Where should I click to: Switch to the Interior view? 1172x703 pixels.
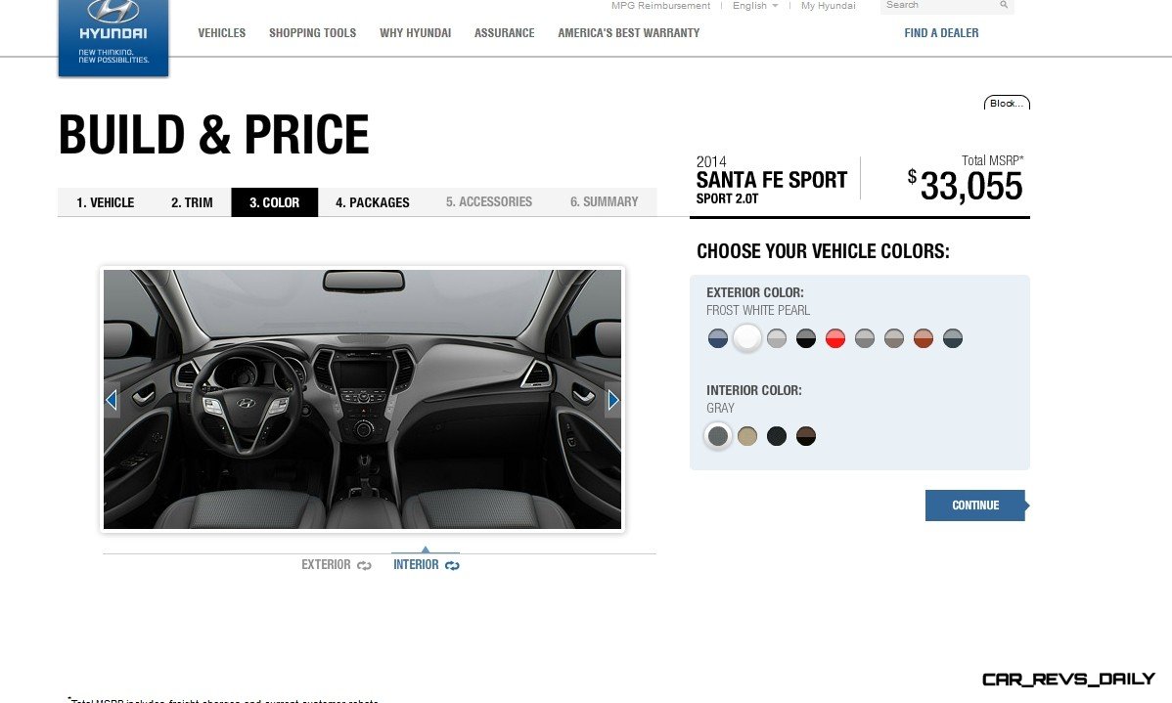(x=416, y=565)
